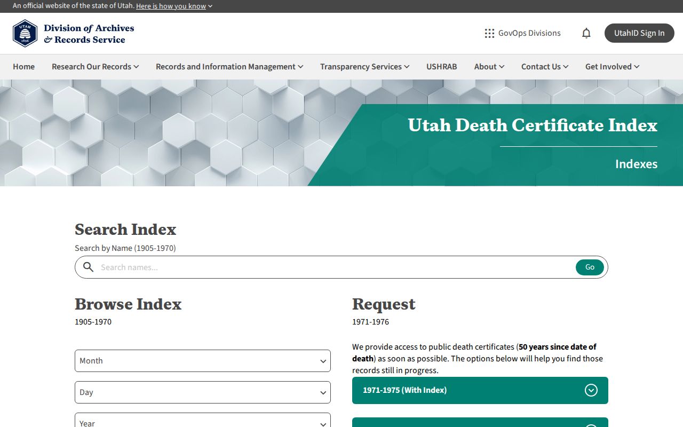Open the notifications bell
Viewport: 683px width, 427px height.
point(586,33)
